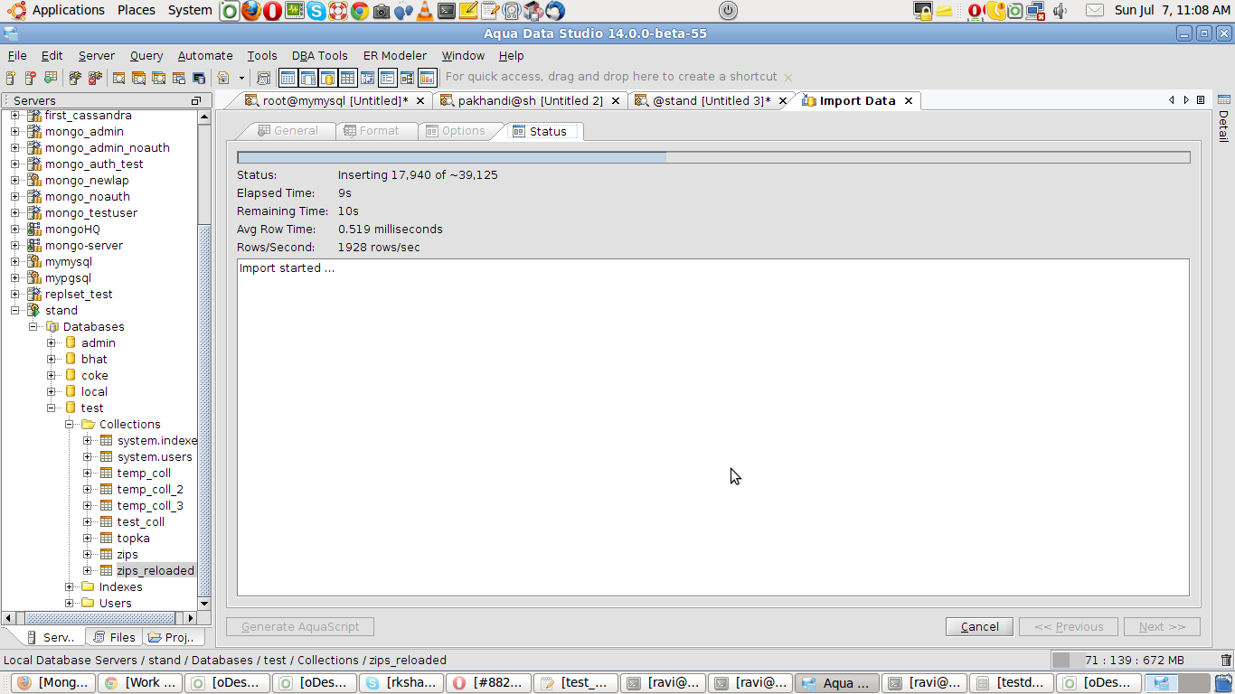Image resolution: width=1235 pixels, height=694 pixels.
Task: Collapse the test database node
Action: (51, 408)
